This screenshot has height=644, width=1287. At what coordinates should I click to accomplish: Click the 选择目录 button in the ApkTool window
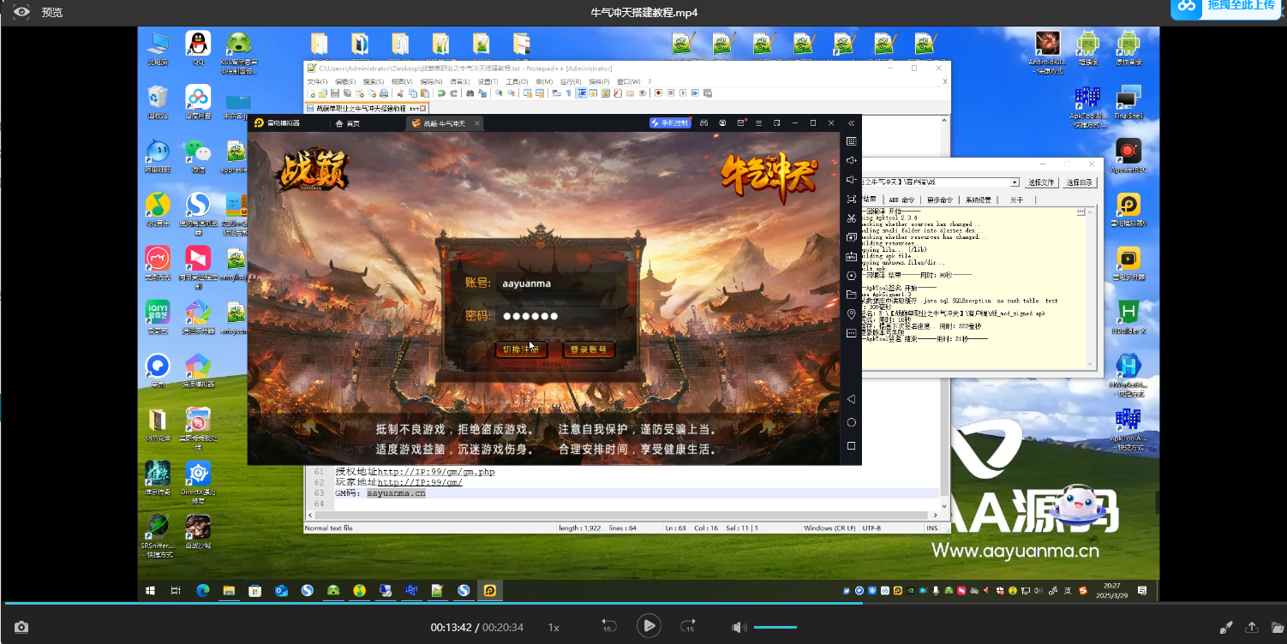coord(1080,182)
